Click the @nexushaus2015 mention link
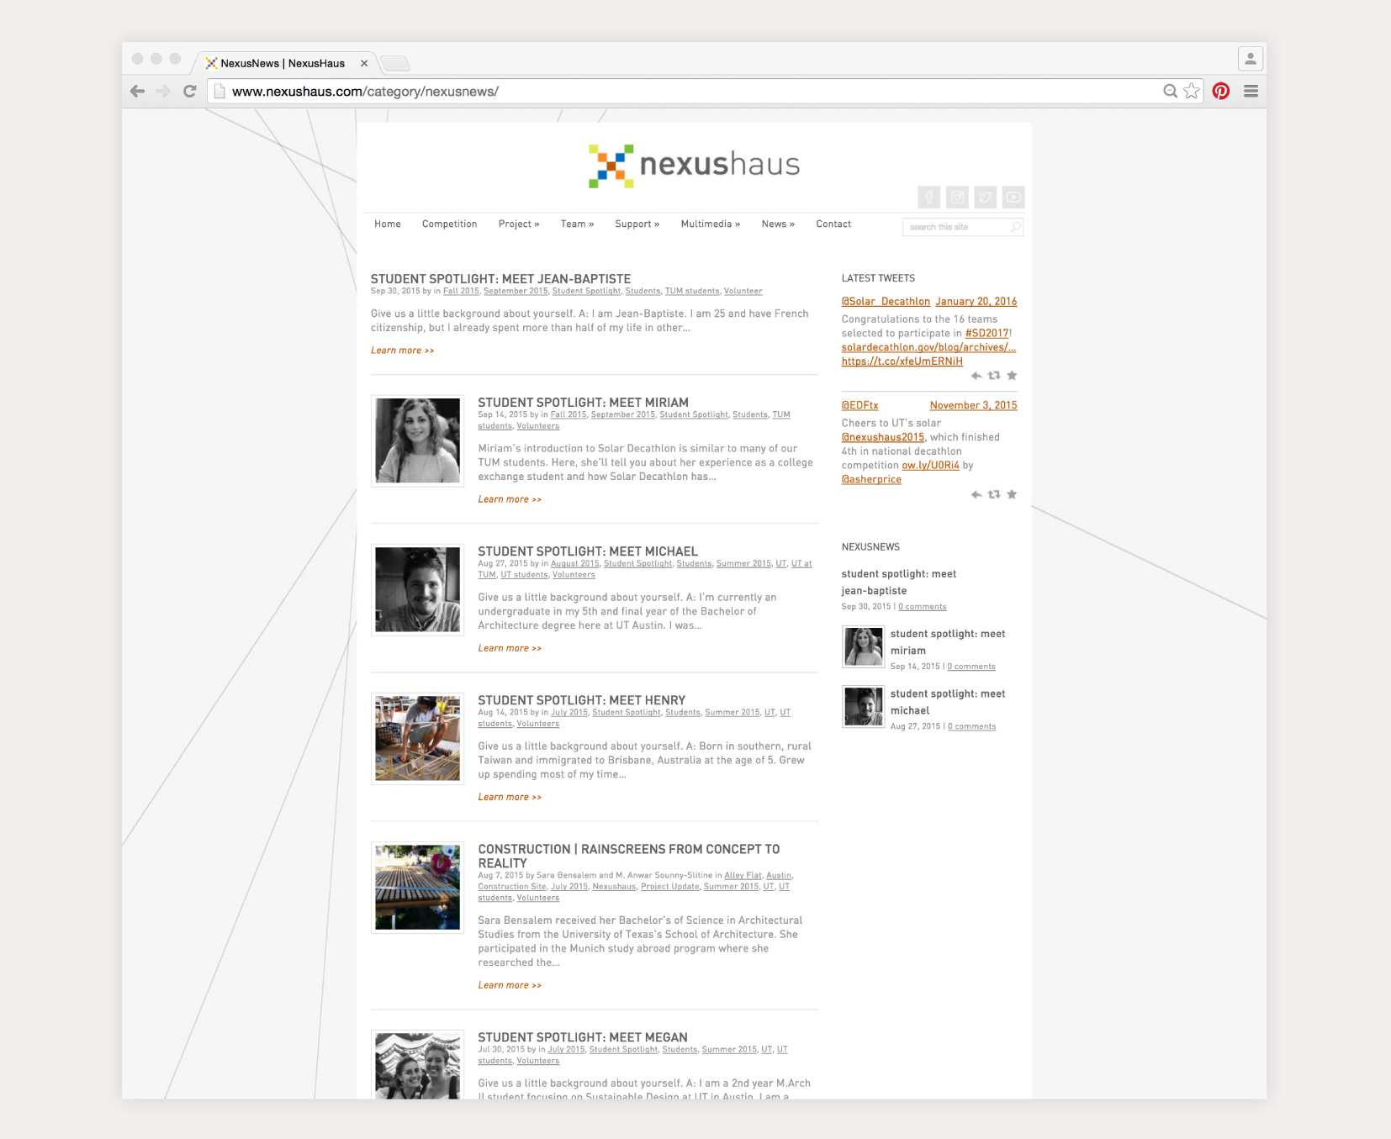Screen dimensions: 1391x1139 (x=882, y=437)
